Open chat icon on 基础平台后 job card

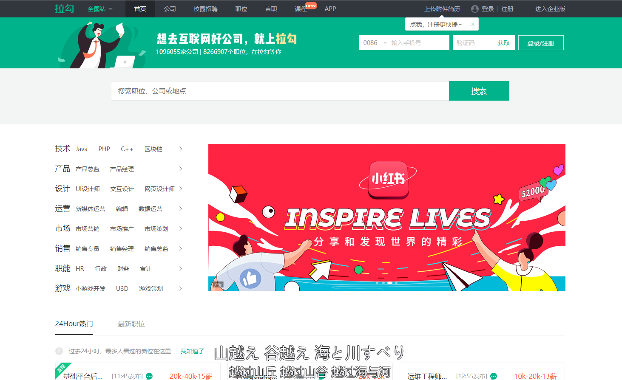click(149, 376)
